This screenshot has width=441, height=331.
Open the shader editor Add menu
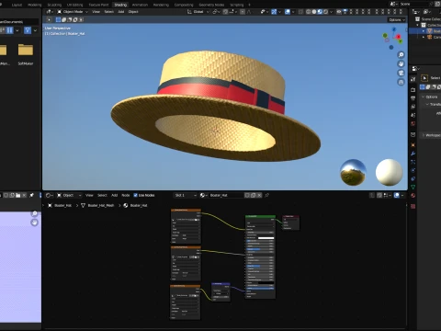(x=114, y=195)
